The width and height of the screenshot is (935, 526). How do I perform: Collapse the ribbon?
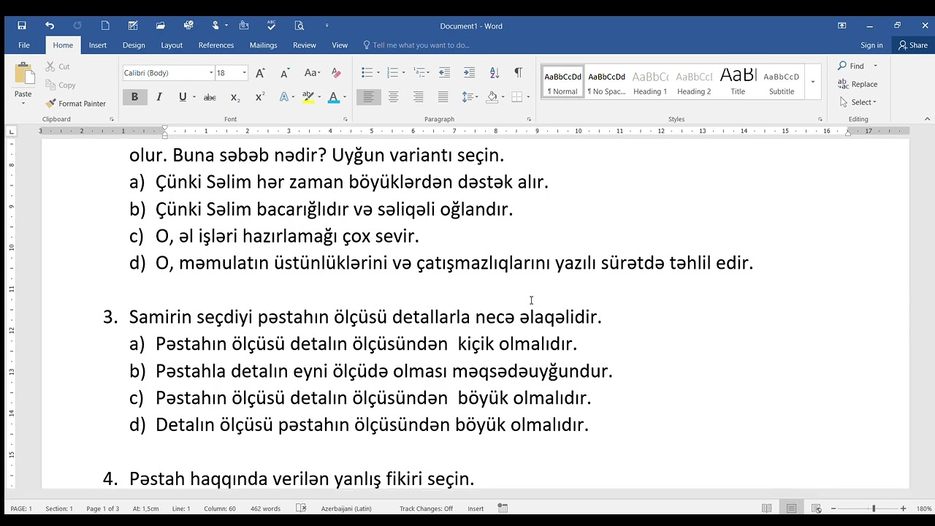click(x=928, y=119)
